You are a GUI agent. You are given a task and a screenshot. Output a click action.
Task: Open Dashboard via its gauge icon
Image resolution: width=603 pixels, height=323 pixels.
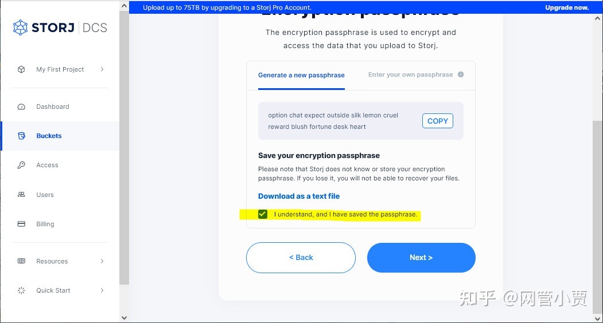[x=22, y=107]
